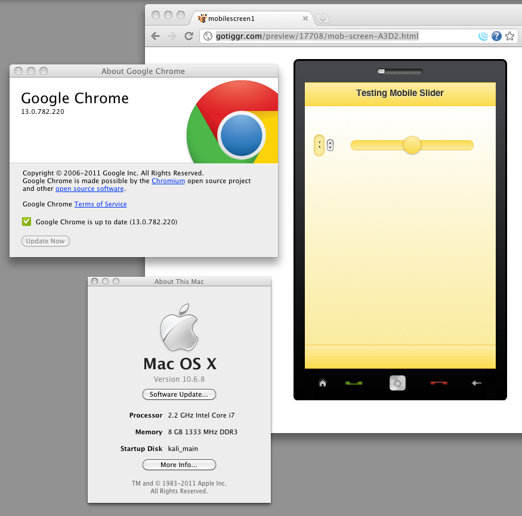Viewport: 522px width, 516px height.
Task: Click the About Google Chrome title bar
Action: pyautogui.click(x=144, y=71)
